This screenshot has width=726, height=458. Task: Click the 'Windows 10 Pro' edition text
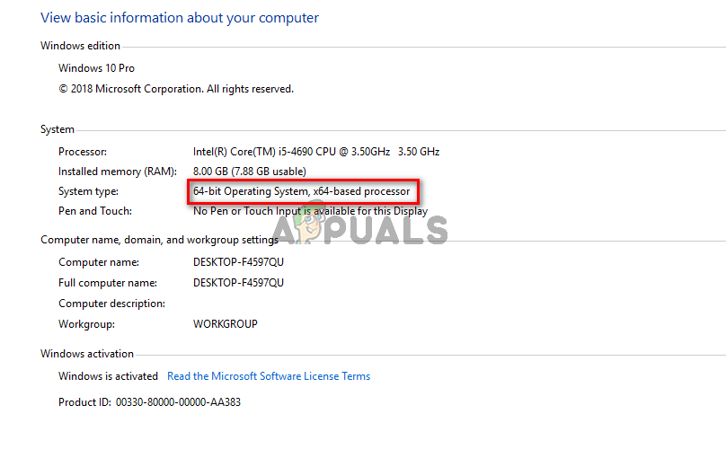[x=96, y=68]
